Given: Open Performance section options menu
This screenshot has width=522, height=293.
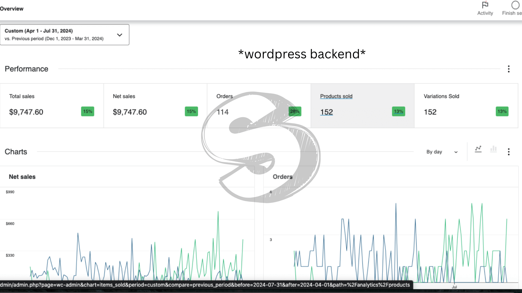Looking at the screenshot, I should [x=509, y=69].
